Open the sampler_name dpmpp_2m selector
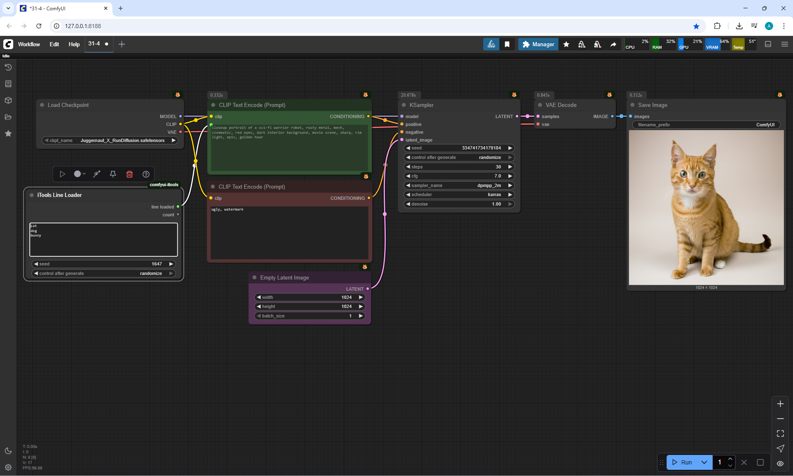The image size is (793, 476). coord(458,185)
